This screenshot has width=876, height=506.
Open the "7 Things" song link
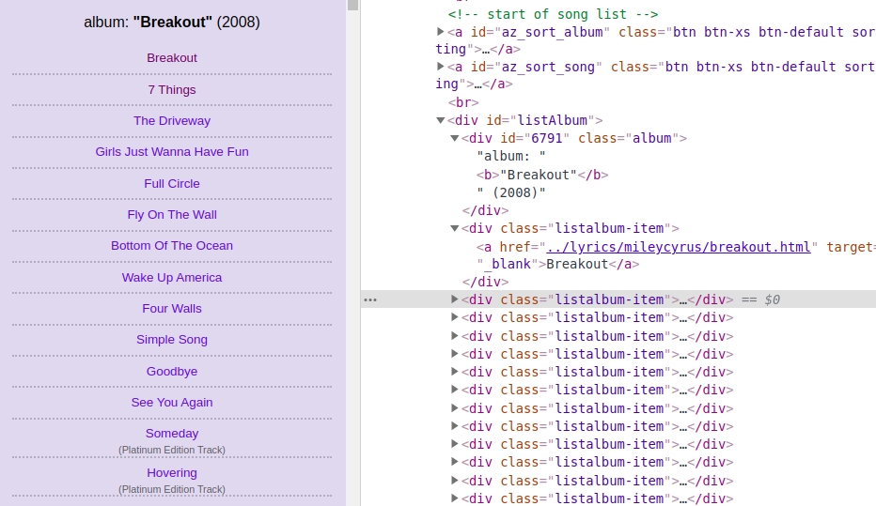click(x=172, y=90)
